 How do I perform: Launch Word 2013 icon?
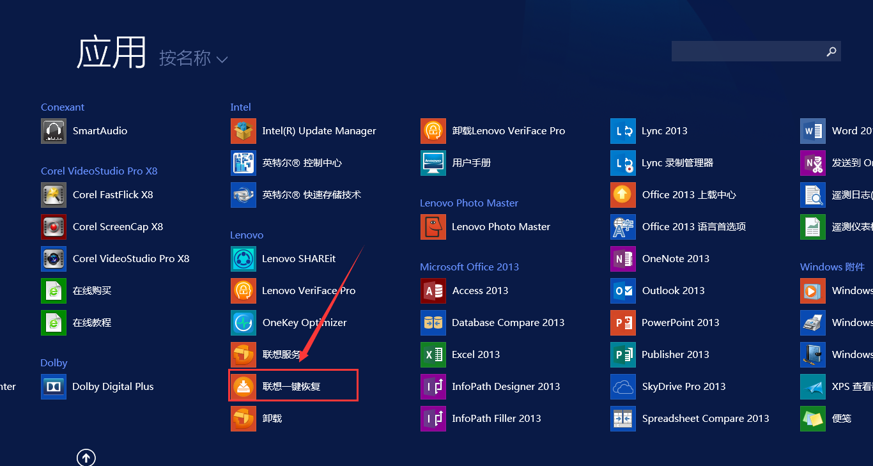pos(813,131)
